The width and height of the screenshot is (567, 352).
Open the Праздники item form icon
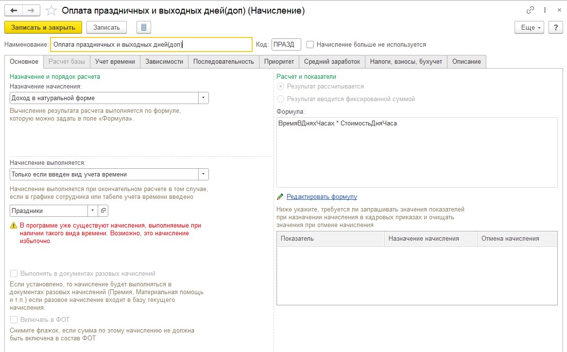(x=103, y=211)
